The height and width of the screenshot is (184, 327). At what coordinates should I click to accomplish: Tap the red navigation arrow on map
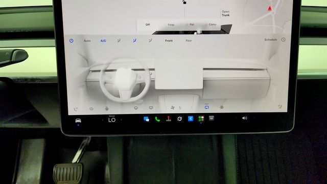click(x=270, y=9)
